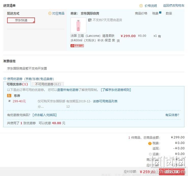Viewport: 188px width, 176px height.
Task: Click the 京东国际商品暂不支持开发票 notice
Action: (27, 68)
